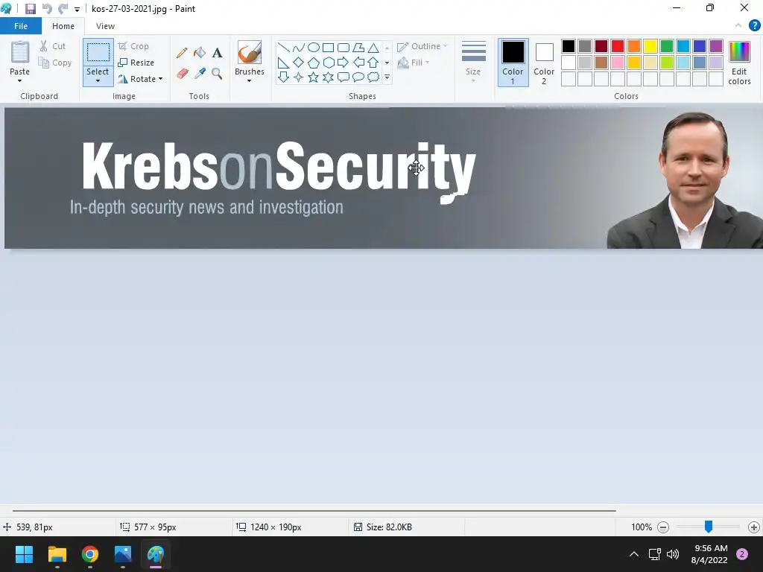The image size is (763, 572).
Task: Choose the Right triangle shape
Action: (284, 63)
